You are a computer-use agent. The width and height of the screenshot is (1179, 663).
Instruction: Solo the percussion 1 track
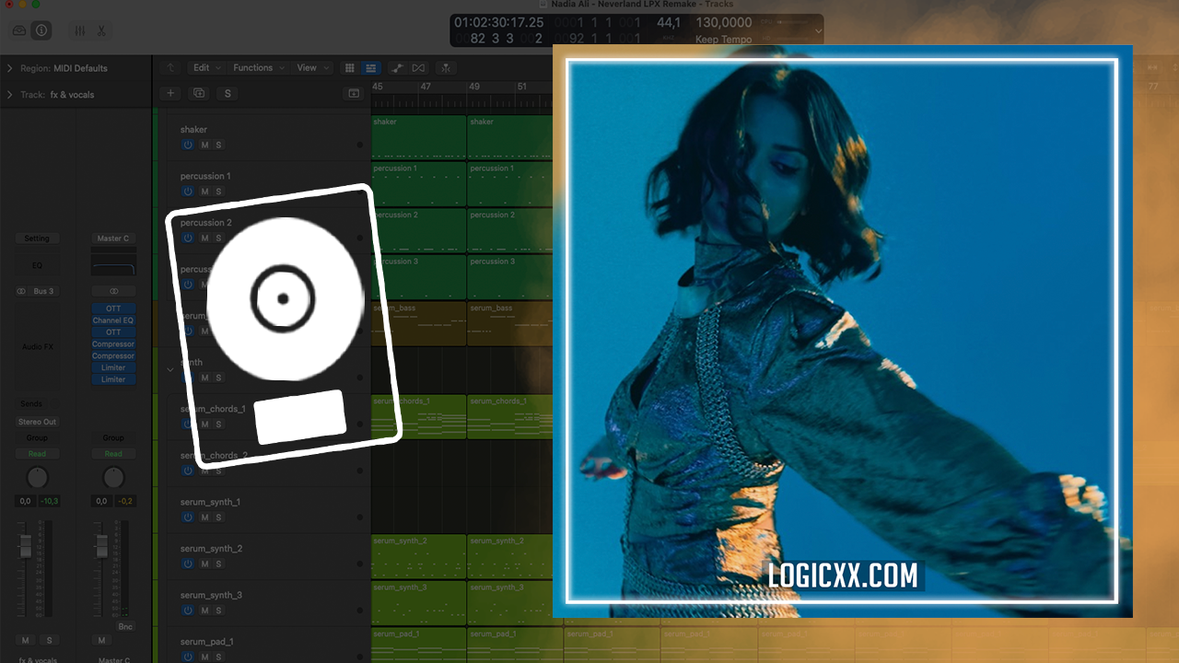tap(218, 192)
